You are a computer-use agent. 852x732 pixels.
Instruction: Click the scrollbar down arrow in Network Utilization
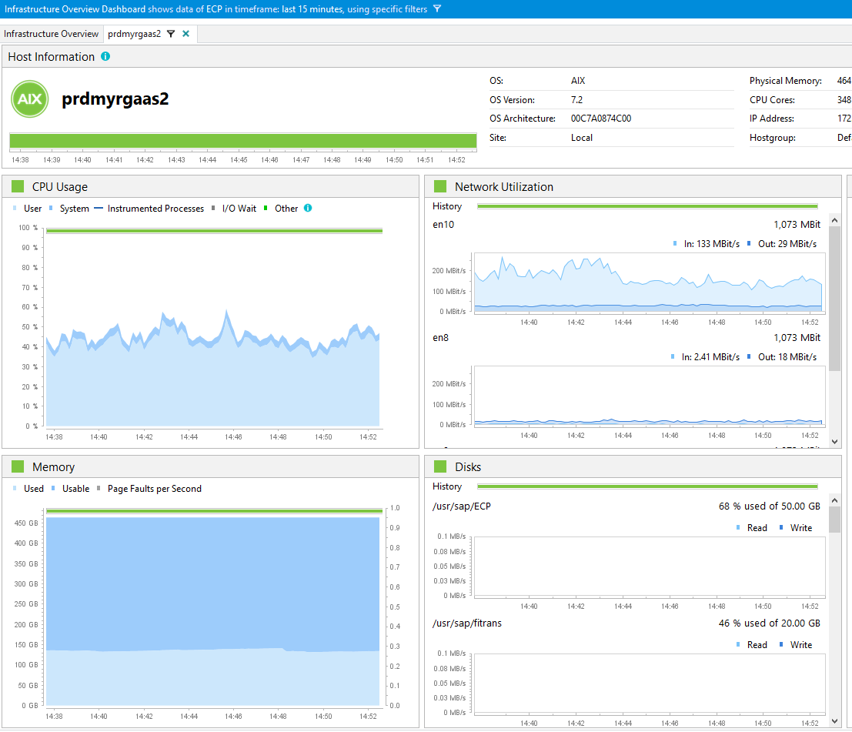coord(835,441)
